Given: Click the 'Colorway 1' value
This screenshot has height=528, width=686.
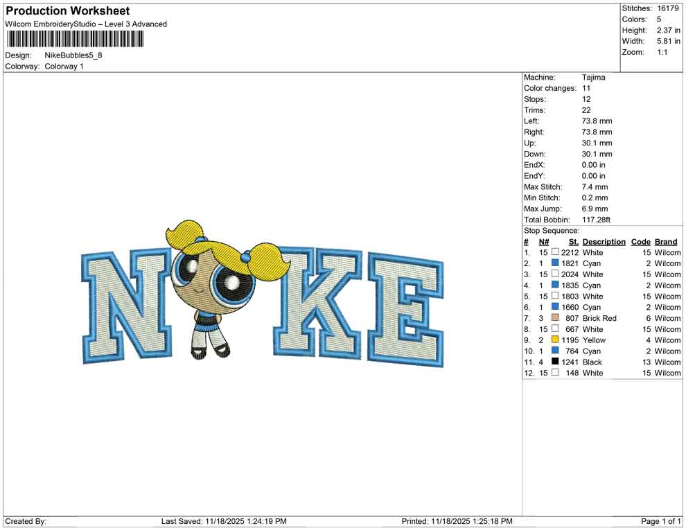Looking at the screenshot, I should click(64, 66).
